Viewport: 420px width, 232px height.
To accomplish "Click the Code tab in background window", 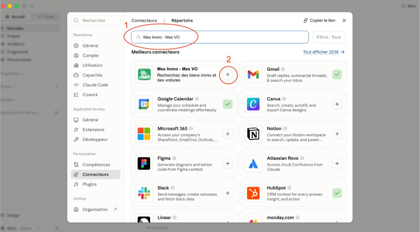I will 46,16.
